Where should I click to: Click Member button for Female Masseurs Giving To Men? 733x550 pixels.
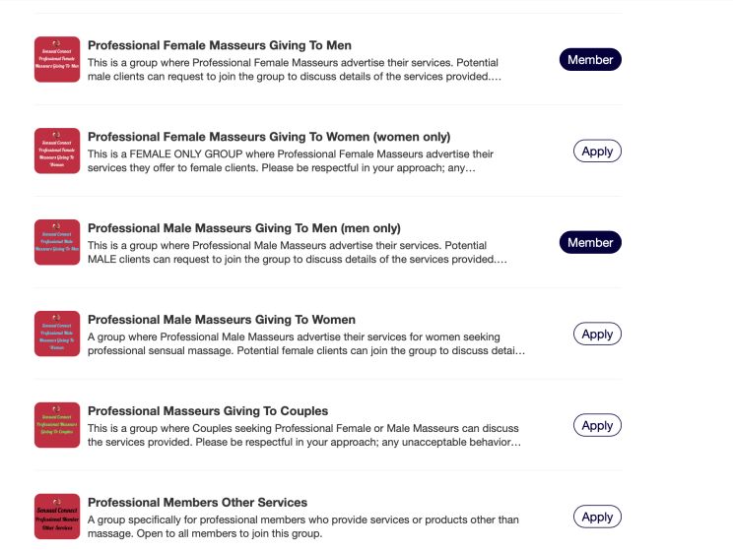590,59
